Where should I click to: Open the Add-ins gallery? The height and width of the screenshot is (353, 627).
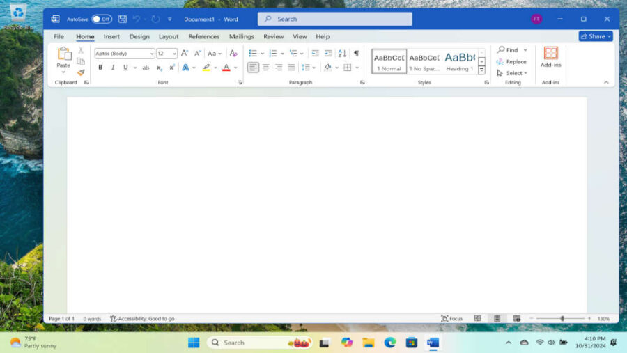(x=550, y=57)
